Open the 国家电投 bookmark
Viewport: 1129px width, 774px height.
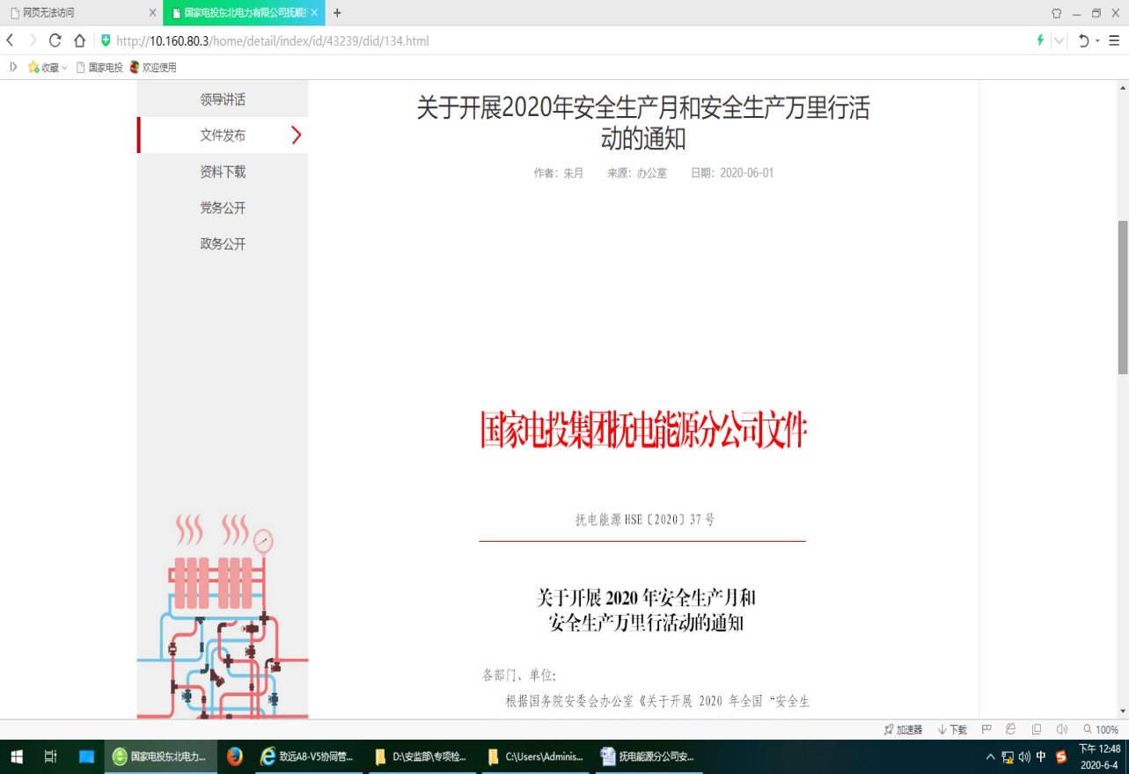pos(99,67)
